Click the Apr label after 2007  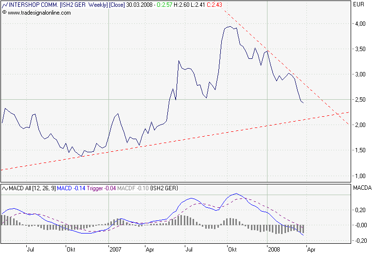[x=150, y=250]
